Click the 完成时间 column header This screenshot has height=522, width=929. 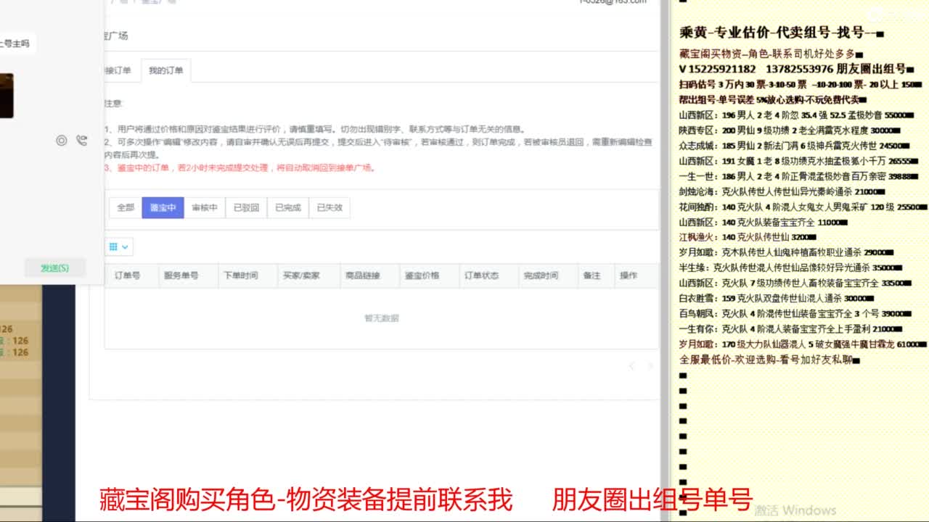(541, 275)
